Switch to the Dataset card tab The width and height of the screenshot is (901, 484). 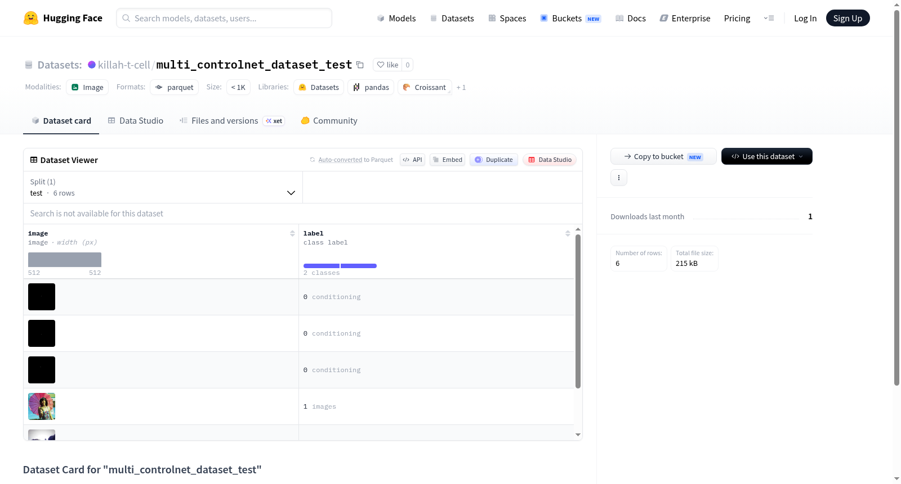61,120
